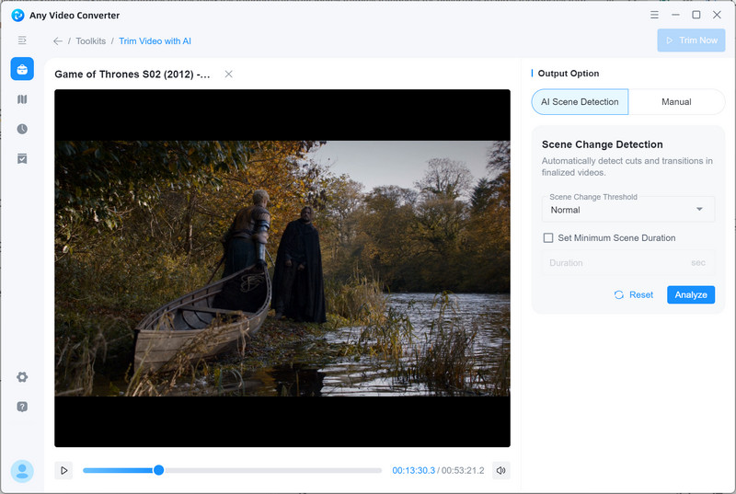Click the Trim Now button
The image size is (736, 494).
tap(691, 40)
